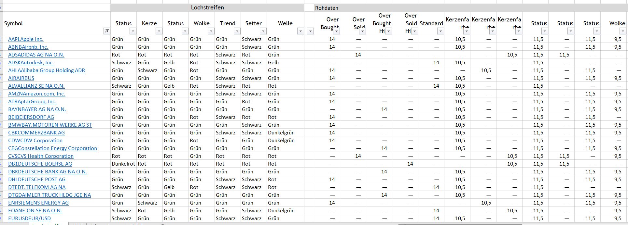Click the Standard column filter arrow

tap(440, 31)
